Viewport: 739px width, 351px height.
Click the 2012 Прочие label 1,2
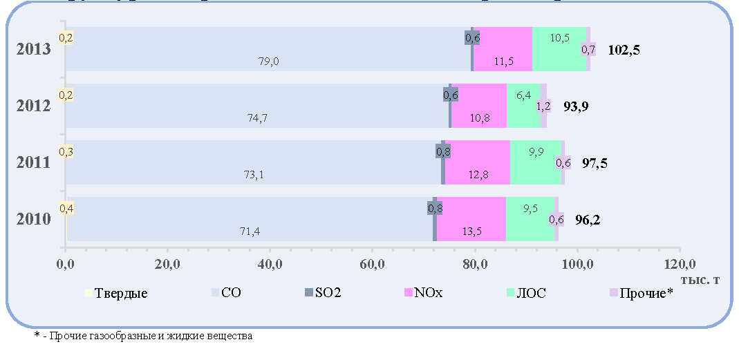[x=543, y=107]
